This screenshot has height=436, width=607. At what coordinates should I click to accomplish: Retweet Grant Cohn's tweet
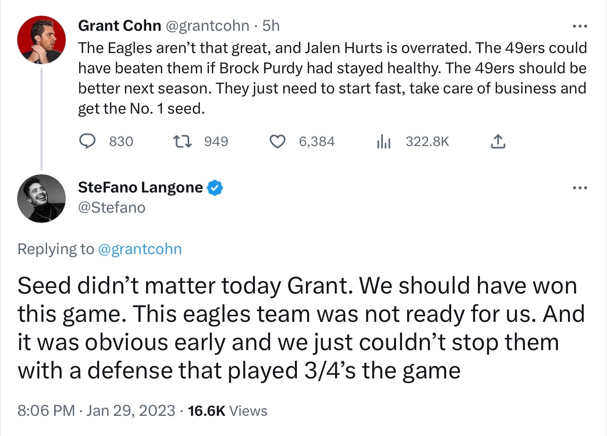click(x=182, y=141)
